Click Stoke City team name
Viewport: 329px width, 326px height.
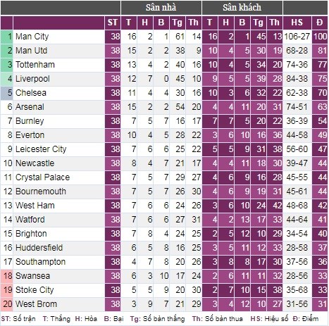coord(35,290)
